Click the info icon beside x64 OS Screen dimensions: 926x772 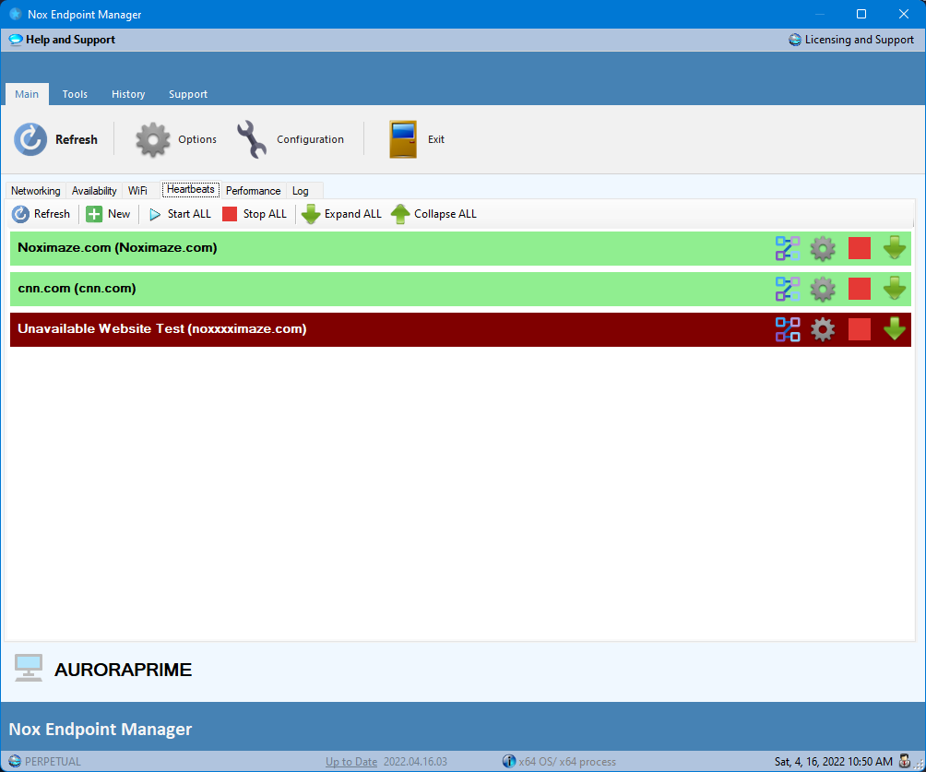[509, 761]
